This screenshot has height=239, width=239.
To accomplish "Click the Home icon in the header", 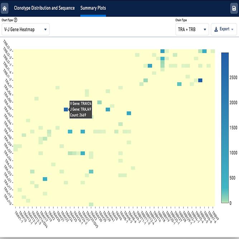I will pos(5,8).
